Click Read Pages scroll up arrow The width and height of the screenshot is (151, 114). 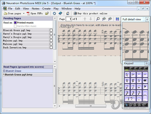pos(55,67)
